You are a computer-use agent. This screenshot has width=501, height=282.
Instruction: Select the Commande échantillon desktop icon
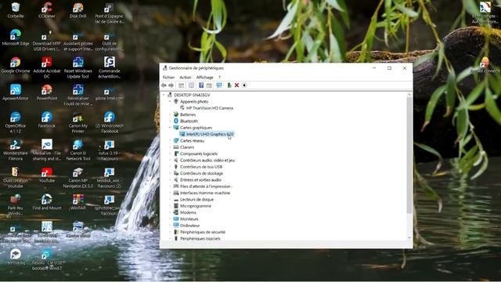[x=110, y=67]
